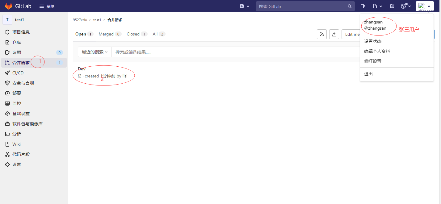Expand the 最近的搜索 dropdown
Viewport: 441px width, 204px height.
pos(94,52)
